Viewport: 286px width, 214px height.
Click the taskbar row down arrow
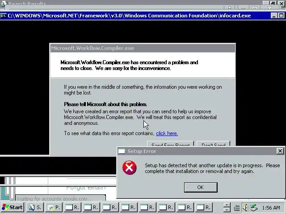coord(227,210)
